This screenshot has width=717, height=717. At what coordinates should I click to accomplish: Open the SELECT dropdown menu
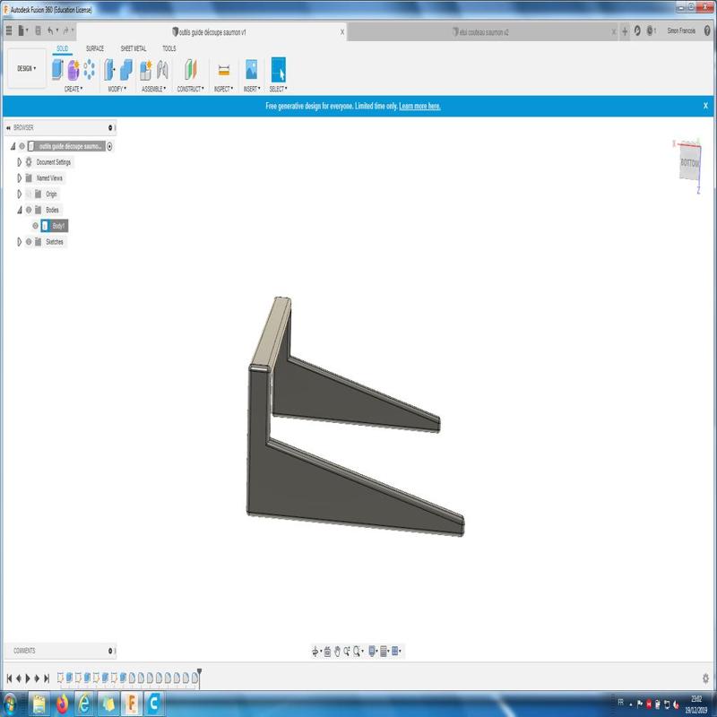[x=279, y=89]
